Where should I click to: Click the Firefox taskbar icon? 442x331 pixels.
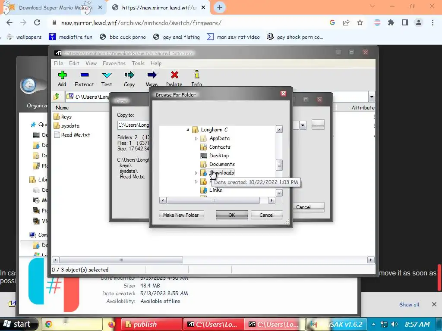coord(112,324)
